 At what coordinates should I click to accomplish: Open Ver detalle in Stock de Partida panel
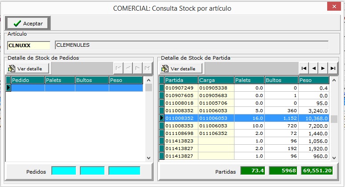pyautogui.click(x=181, y=69)
